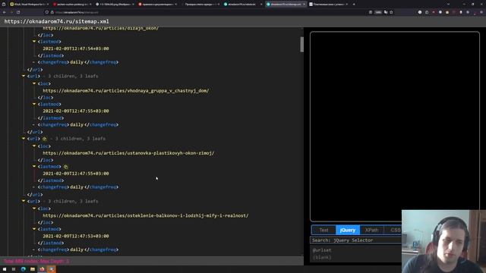Click the orange highlighted taskbar app

point(52,269)
